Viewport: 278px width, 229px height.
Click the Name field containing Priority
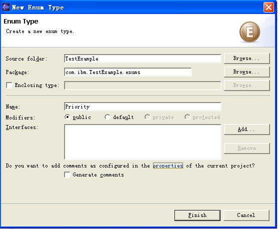(142, 106)
